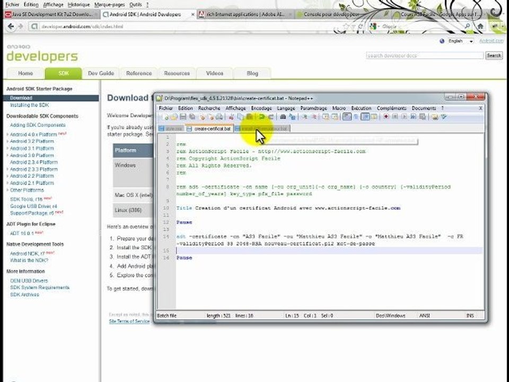509x382 pixels.
Task: Click the Save All icon in Notepad++
Action: click(x=192, y=117)
